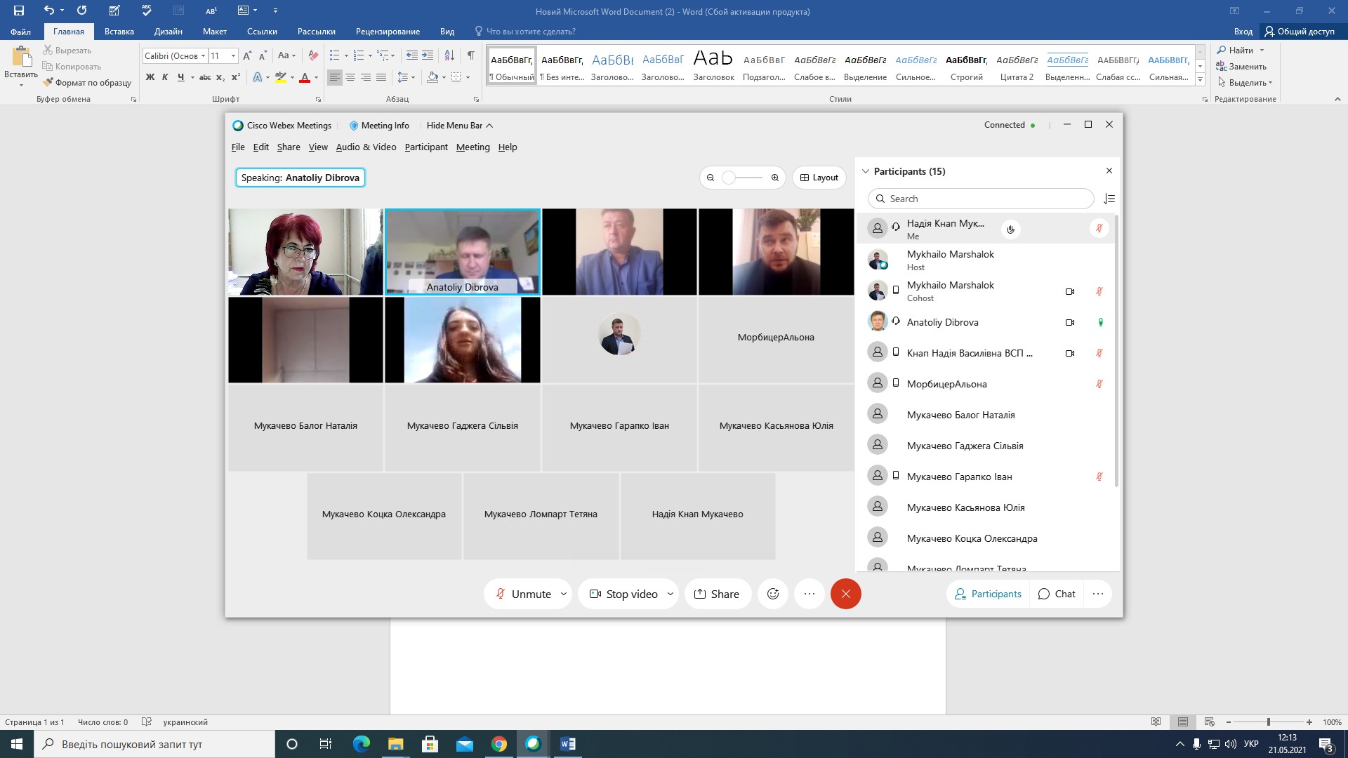
Task: Redo action in Word toolbar
Action: point(82,11)
